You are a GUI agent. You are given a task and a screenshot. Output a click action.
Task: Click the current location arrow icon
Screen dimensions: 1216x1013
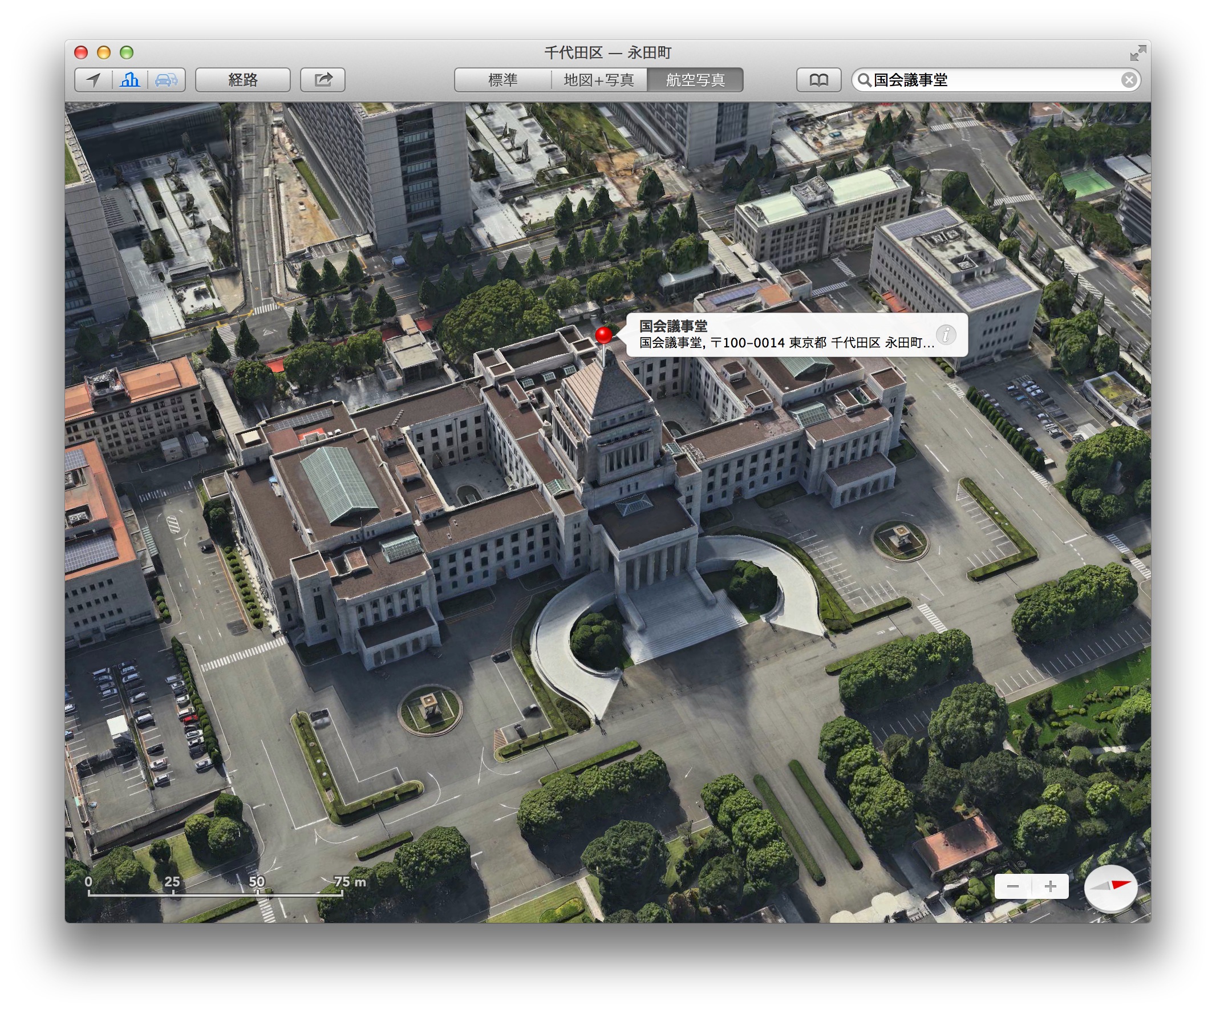(x=93, y=80)
